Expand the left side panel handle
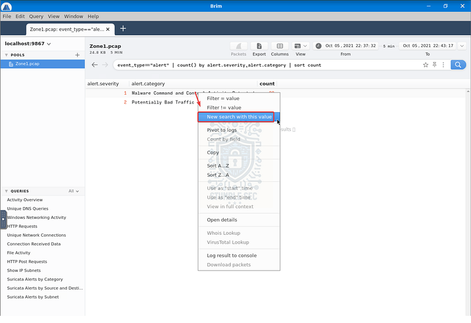 [4, 219]
